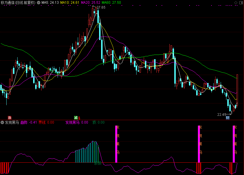This screenshot has height=175, width=244.
Task: Click the green 减 marker icon
Action: 76,118
